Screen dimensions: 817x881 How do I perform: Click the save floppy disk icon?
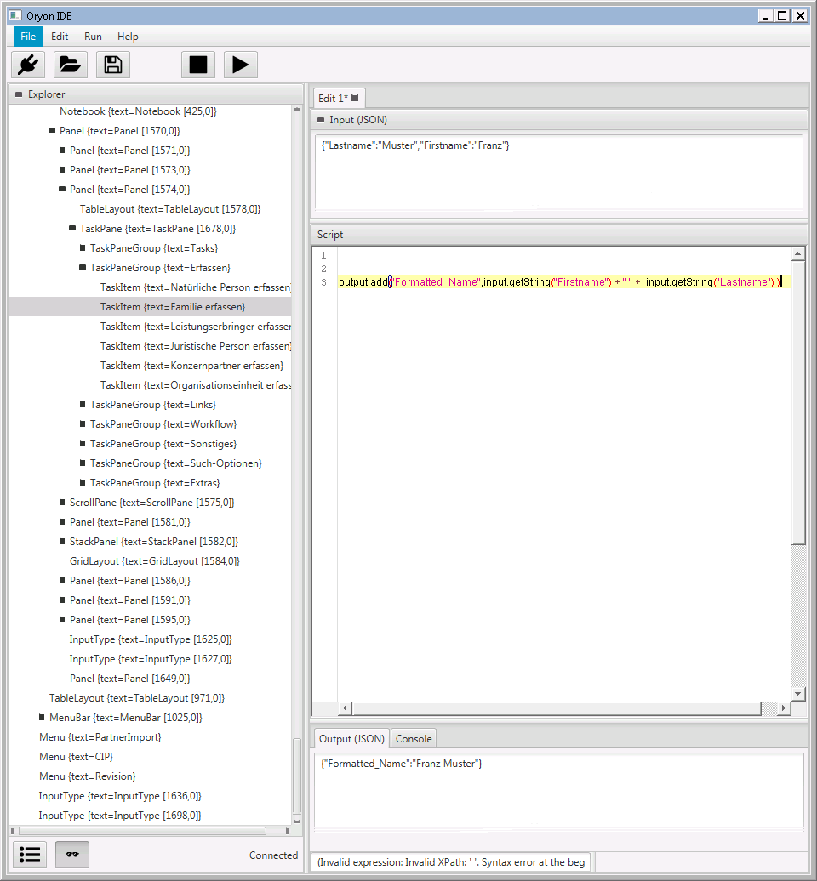tap(113, 65)
